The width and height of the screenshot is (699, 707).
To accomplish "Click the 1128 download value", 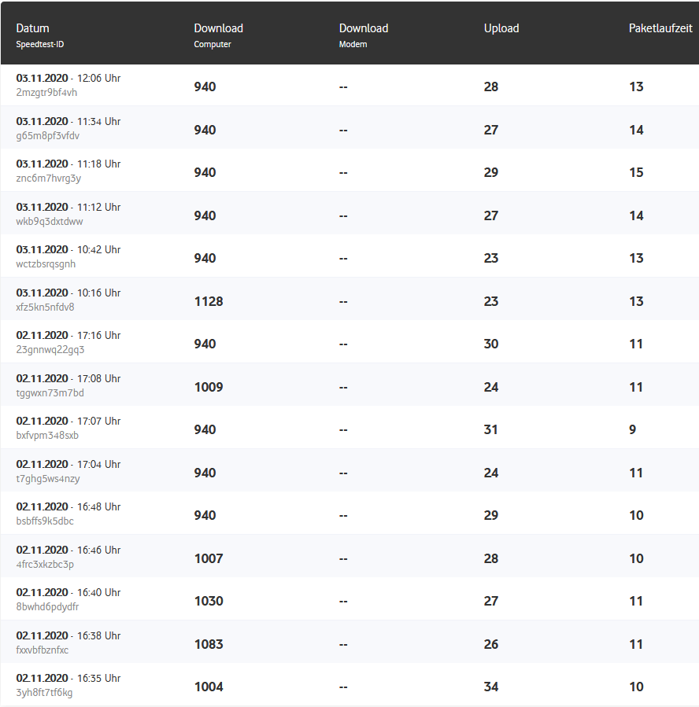I will point(209,301).
